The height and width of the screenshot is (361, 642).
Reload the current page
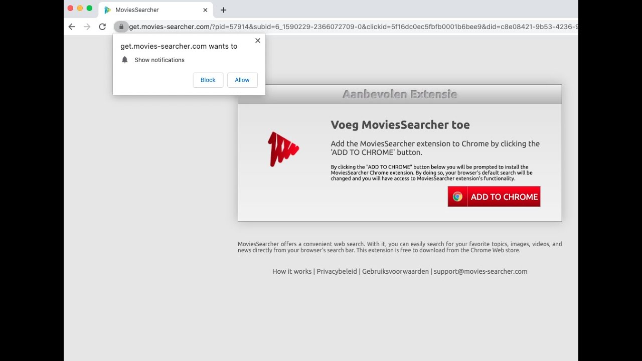[x=102, y=27]
